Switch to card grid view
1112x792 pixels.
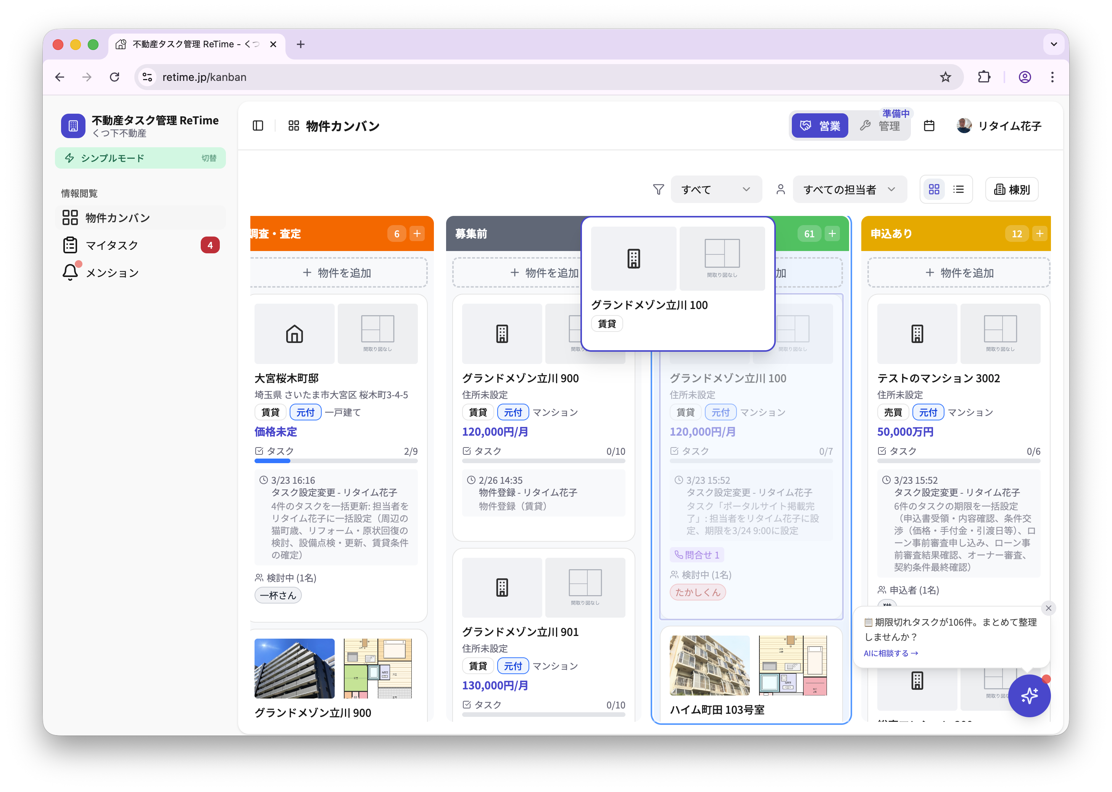coord(933,189)
